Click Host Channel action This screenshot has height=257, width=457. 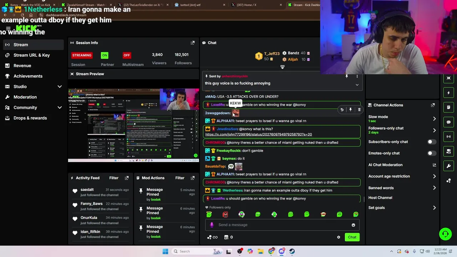point(380,198)
